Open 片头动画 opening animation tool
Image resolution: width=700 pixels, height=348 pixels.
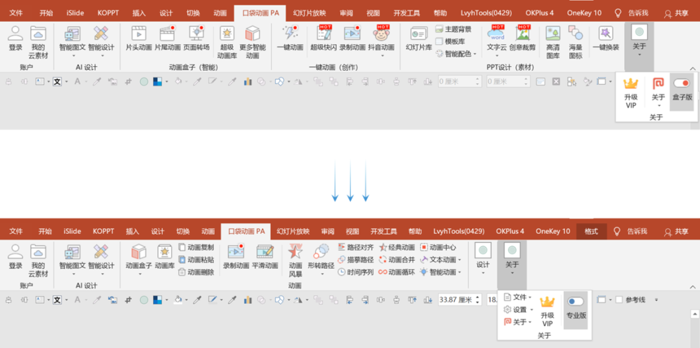139,38
